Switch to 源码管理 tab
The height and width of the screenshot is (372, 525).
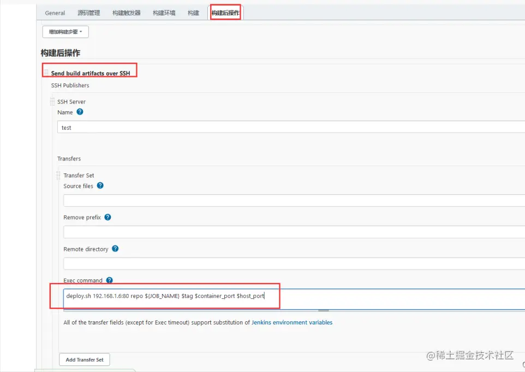(x=89, y=13)
